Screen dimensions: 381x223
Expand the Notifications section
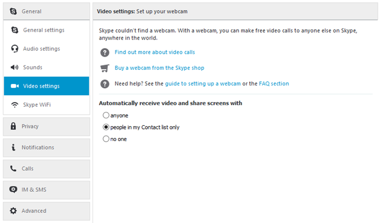(x=47, y=147)
